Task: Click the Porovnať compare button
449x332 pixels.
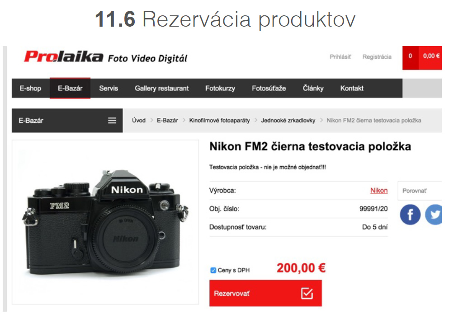Action: coord(420,191)
